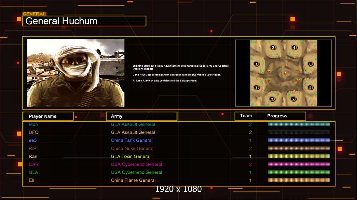
Task: Click the Winning Strategy description text
Action: tap(181, 67)
